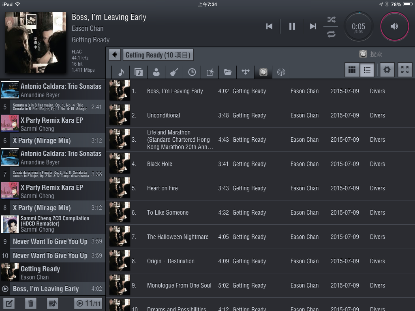Image resolution: width=415 pixels, height=311 pixels.
Task: Open the Genres tab (guitar icon)
Action: (x=174, y=72)
